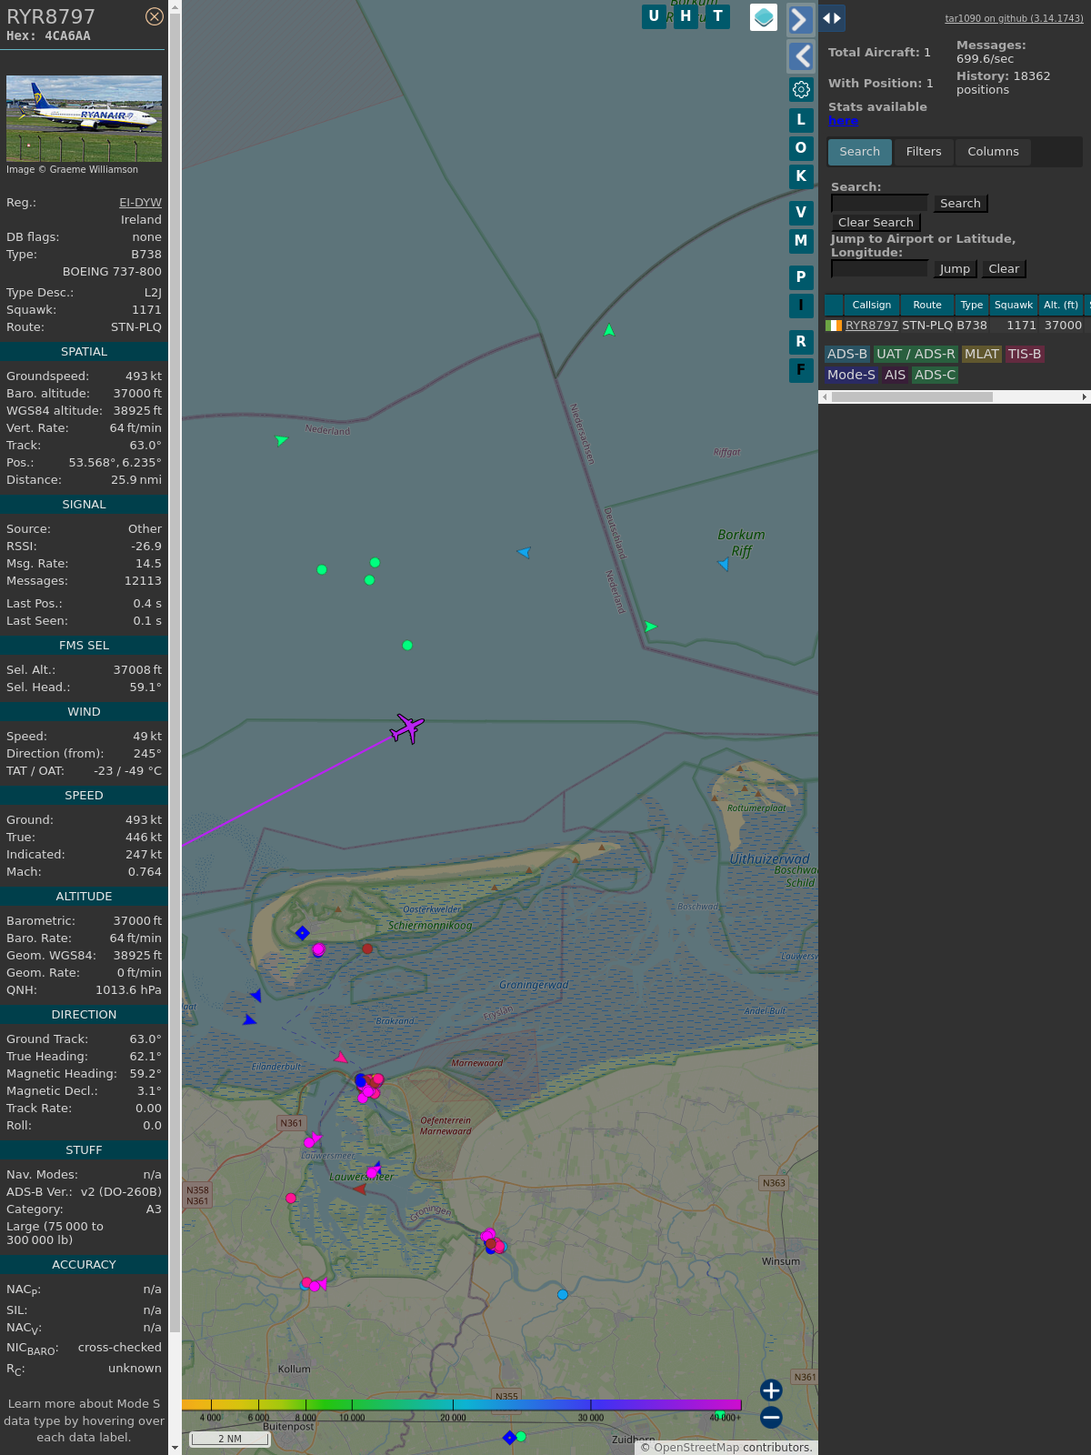This screenshot has height=1455, width=1091.
Task: Zoom in the map with plus button
Action: point(771,1390)
